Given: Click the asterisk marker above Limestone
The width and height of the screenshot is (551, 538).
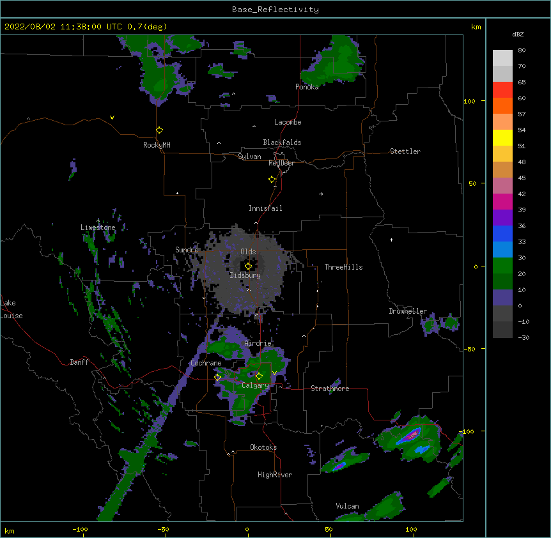Looking at the screenshot, I should pos(98,221).
